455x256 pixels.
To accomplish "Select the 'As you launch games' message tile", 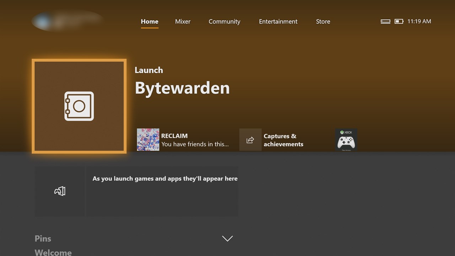I will [x=162, y=191].
